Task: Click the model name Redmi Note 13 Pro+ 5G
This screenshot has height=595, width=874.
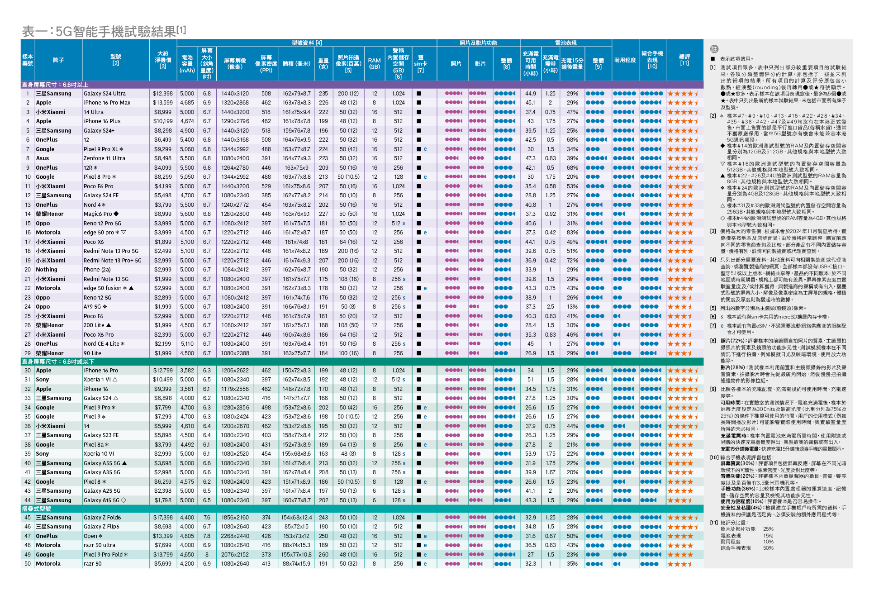Action: click(113, 261)
